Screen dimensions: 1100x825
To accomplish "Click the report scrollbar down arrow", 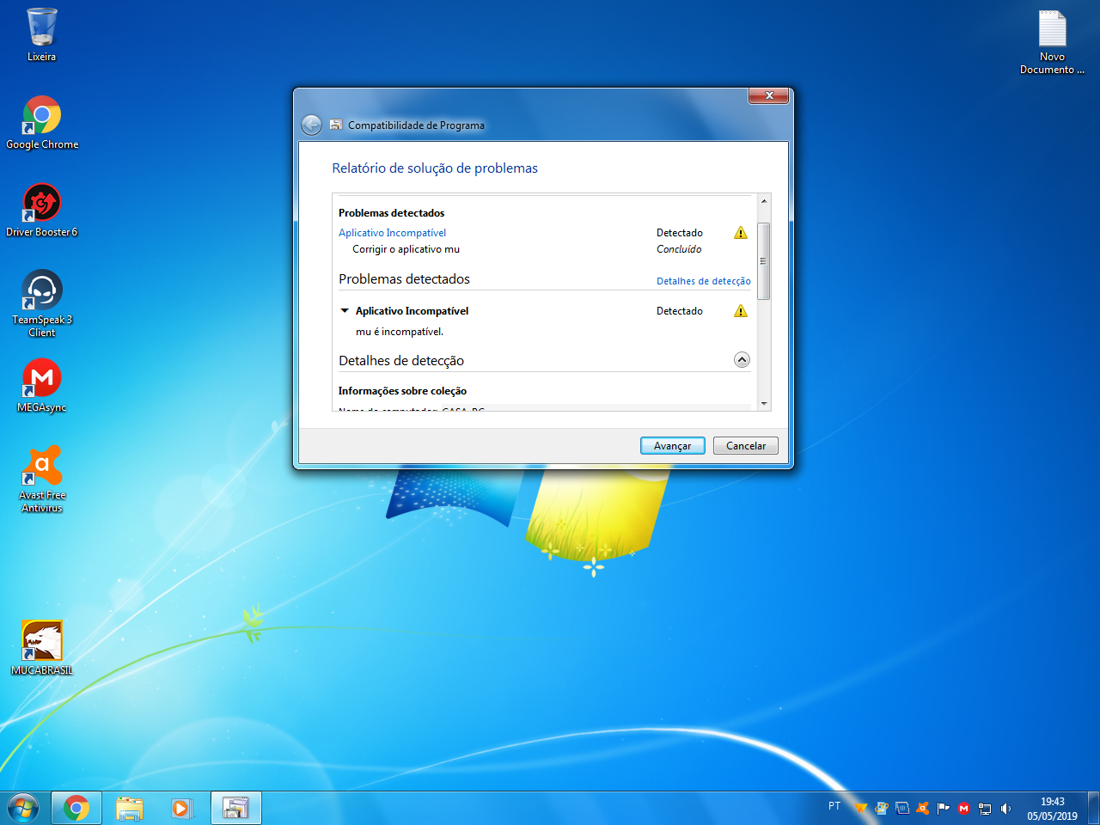I will (763, 403).
